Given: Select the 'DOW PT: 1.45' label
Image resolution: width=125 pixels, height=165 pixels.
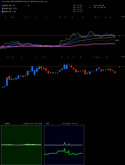Looking at the screenshot, I should click(10, 11).
